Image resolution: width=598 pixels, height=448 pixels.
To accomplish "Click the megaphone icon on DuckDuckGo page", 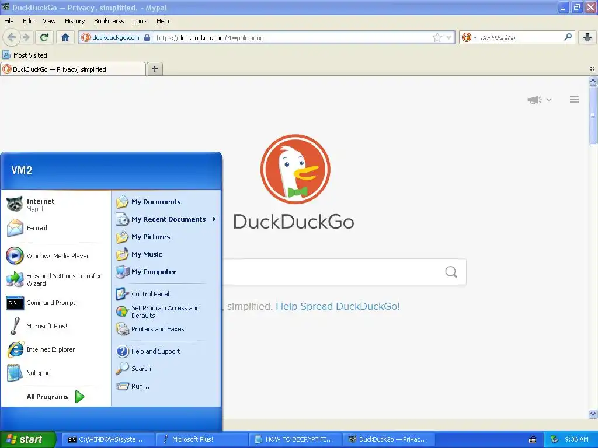I will coord(535,100).
